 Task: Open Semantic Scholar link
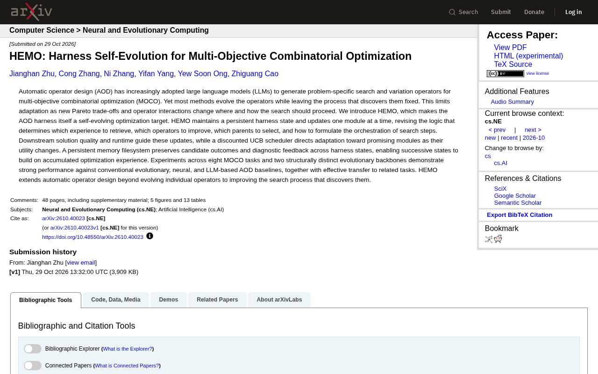518,203
